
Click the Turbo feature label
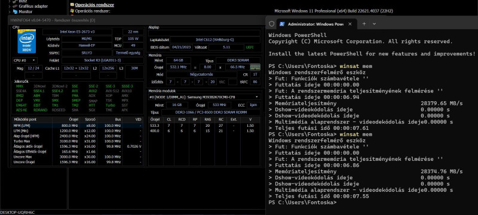110,105
